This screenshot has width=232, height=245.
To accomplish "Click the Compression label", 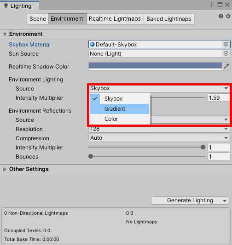I will [x=32, y=138].
